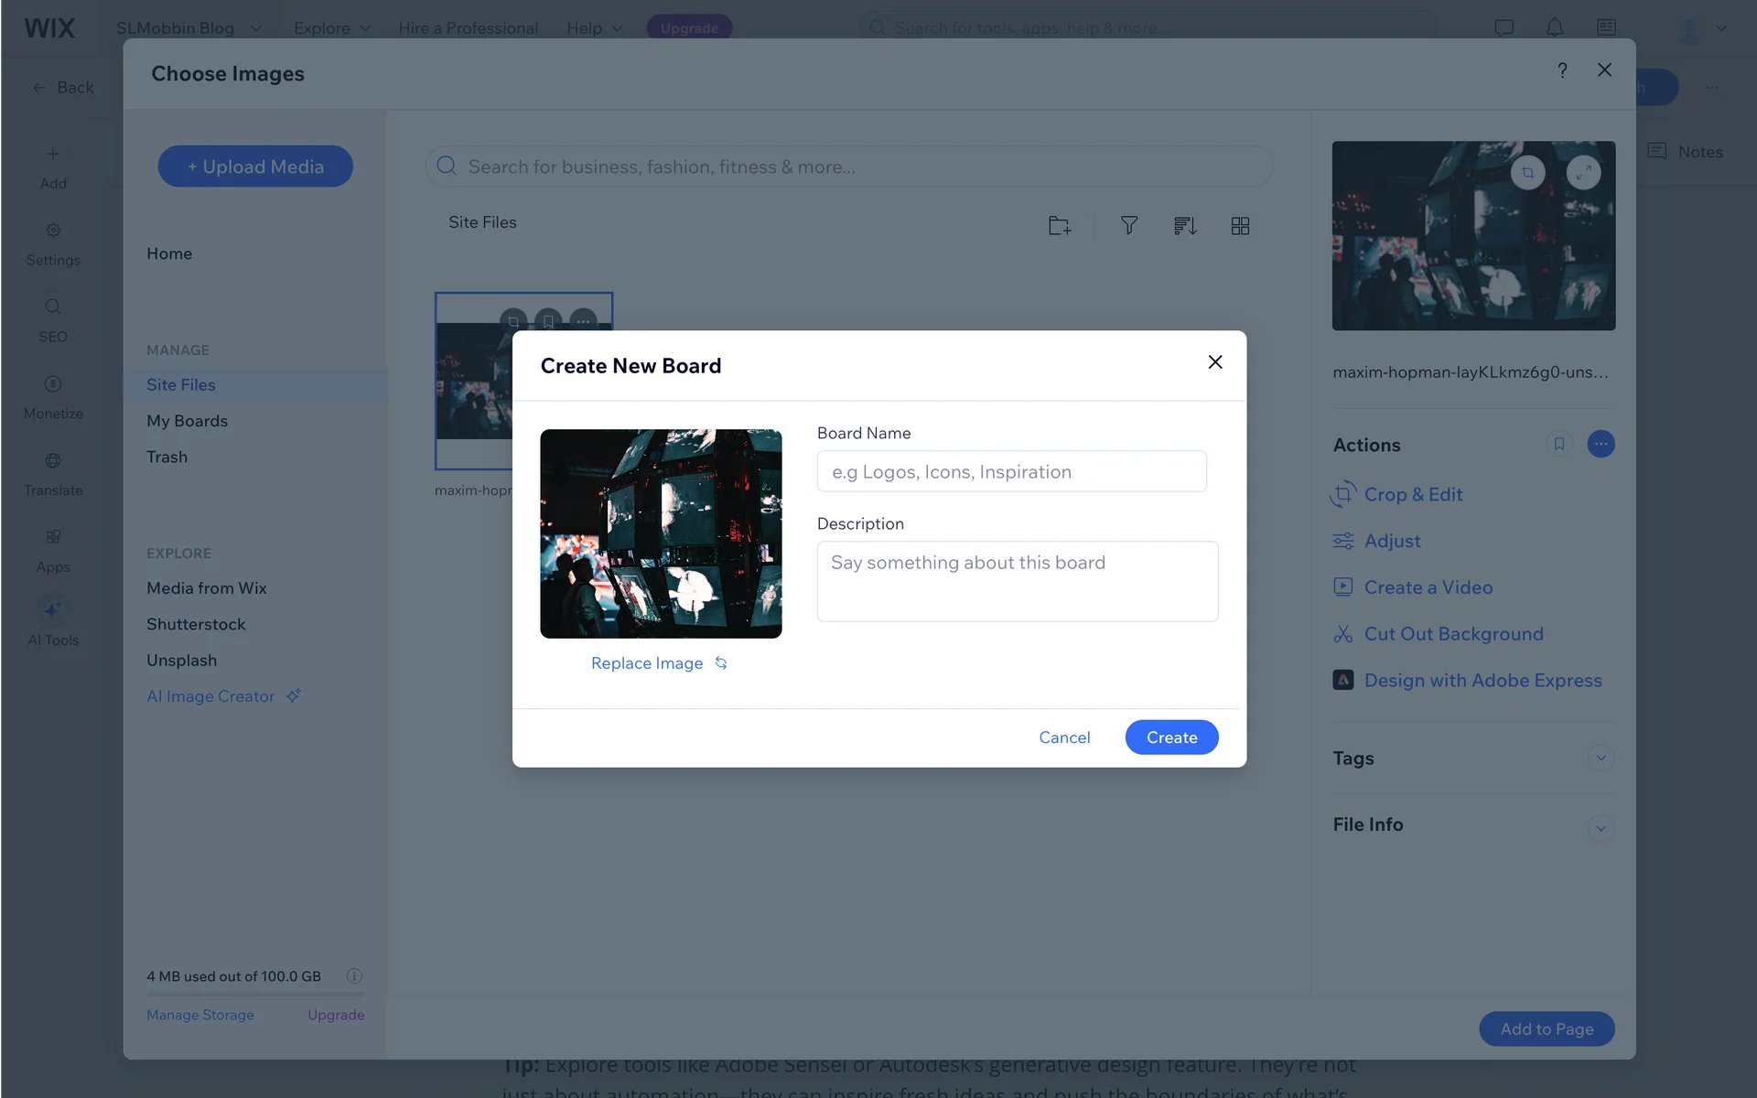Switch to grid view icon
The height and width of the screenshot is (1098, 1757).
(x=1240, y=226)
